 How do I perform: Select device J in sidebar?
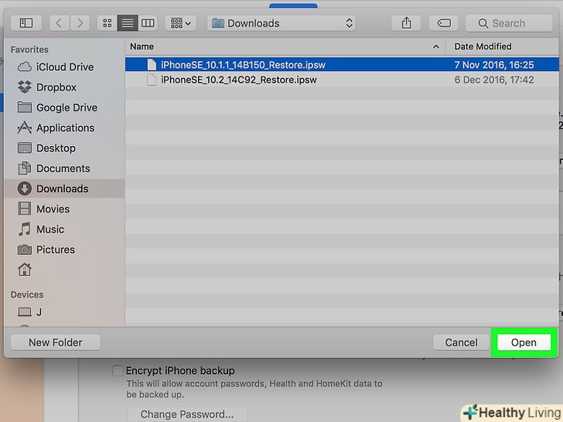pos(65,311)
